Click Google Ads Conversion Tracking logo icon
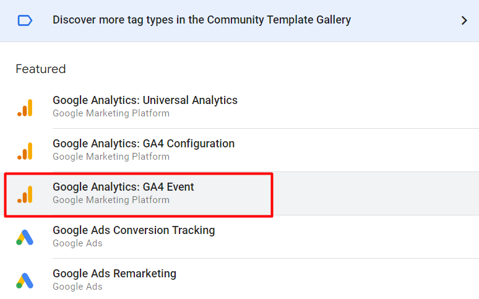 click(x=25, y=238)
